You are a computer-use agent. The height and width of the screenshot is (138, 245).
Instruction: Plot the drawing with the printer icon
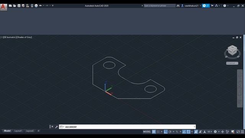pyautogui.click(x=36, y=6)
